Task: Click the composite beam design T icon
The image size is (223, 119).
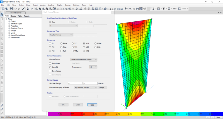Action: click(x=164, y=9)
